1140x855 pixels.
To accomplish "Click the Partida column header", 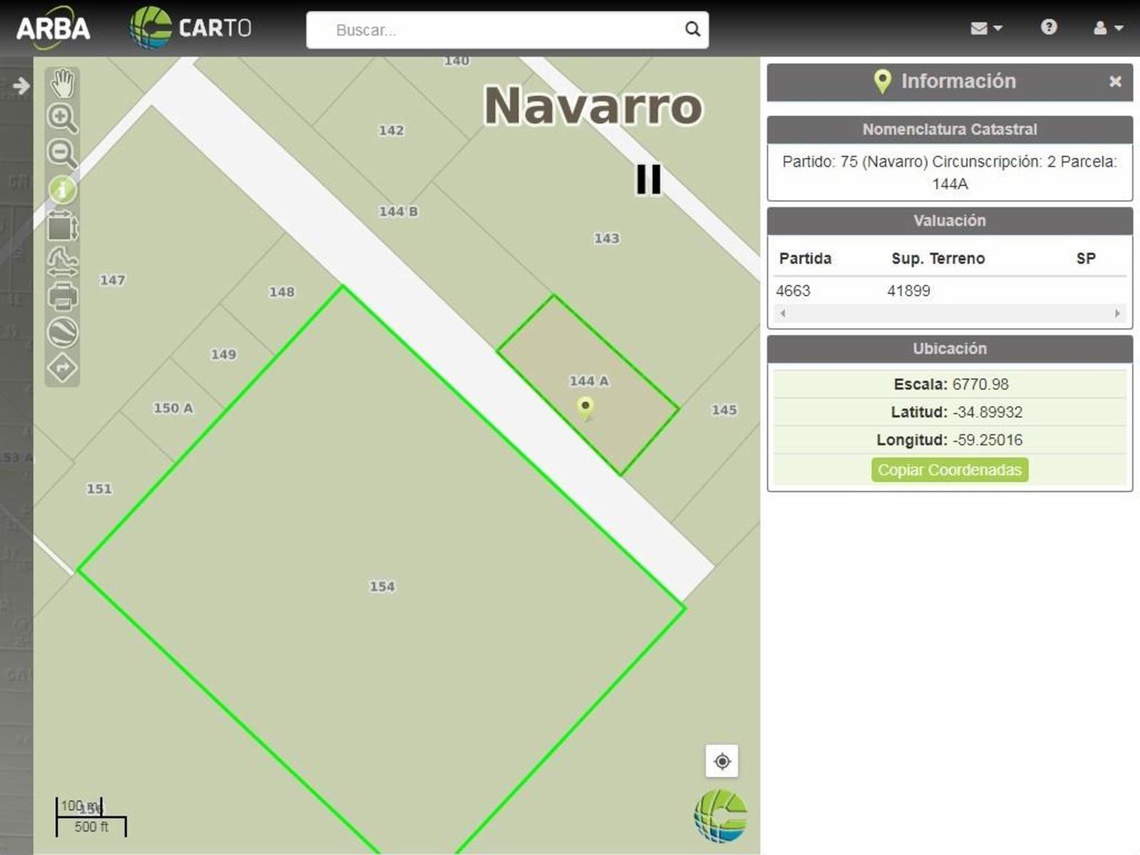I will (x=805, y=259).
